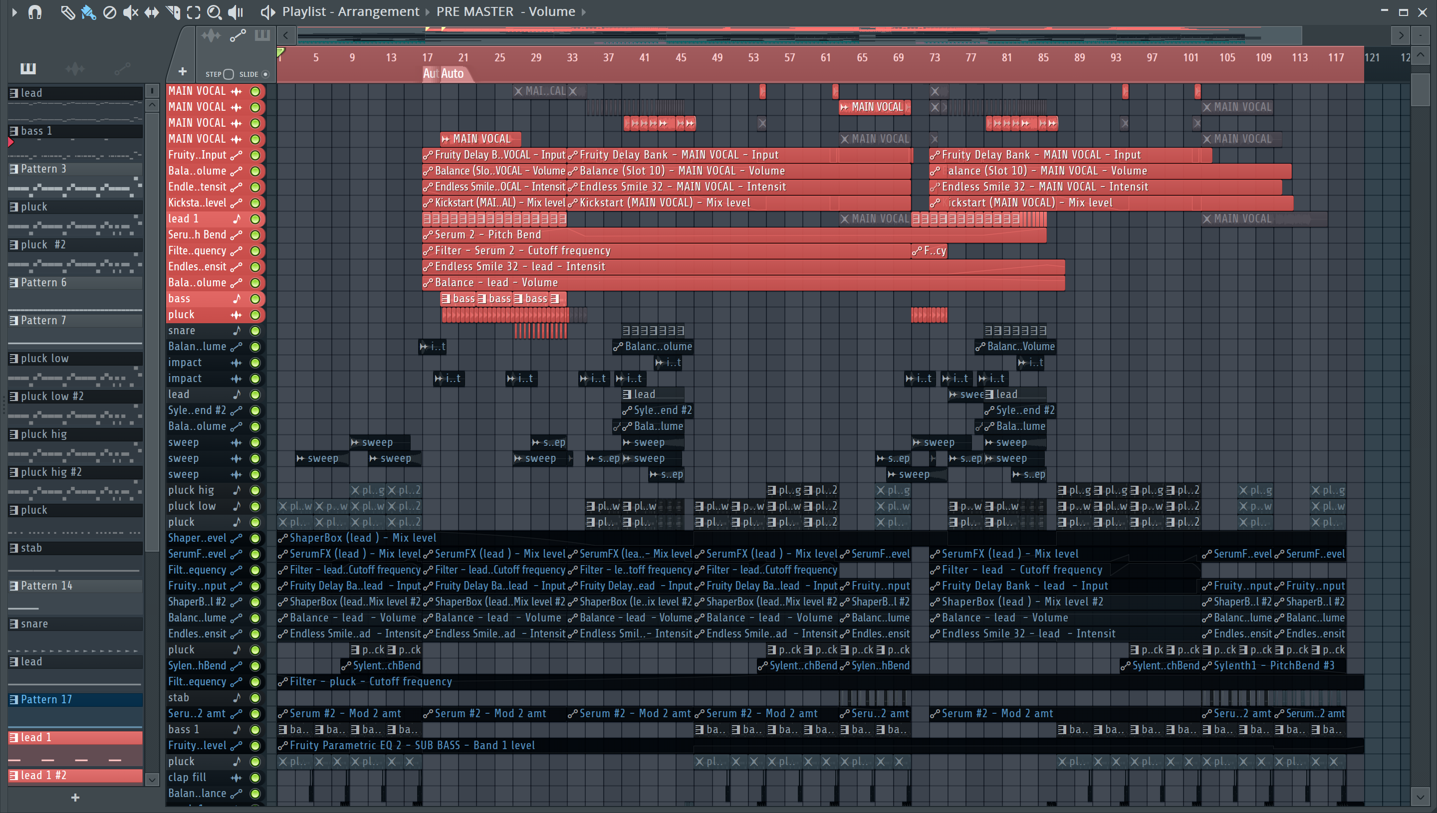
Task: Click the note icon on snare track
Action: (237, 331)
